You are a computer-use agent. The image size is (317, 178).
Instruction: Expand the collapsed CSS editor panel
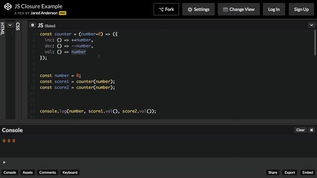pyautogui.click(x=18, y=26)
